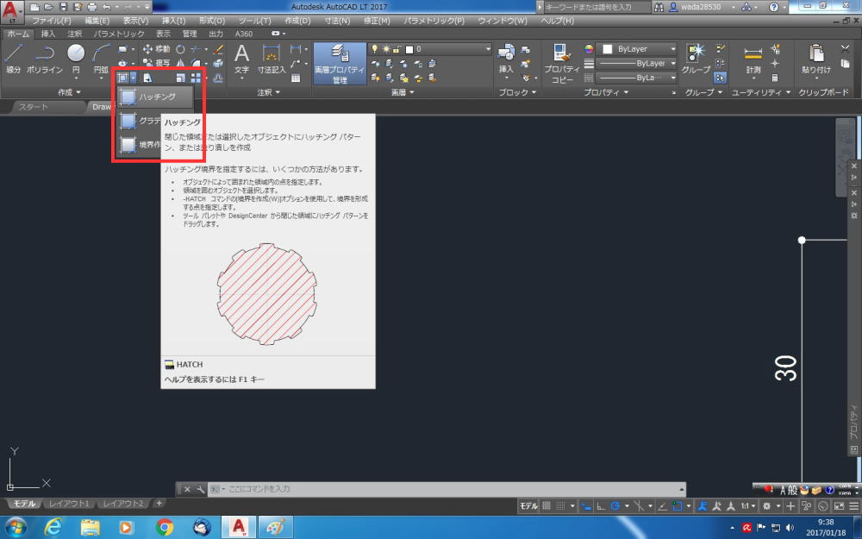Toggle polar tracking in status bar
862x539 pixels.
615,506
